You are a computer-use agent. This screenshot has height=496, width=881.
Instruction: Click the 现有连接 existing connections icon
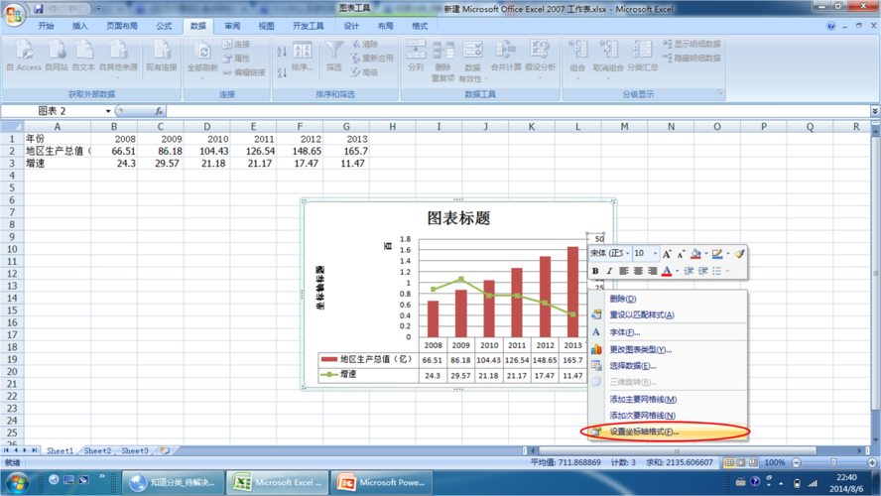pyautogui.click(x=162, y=55)
